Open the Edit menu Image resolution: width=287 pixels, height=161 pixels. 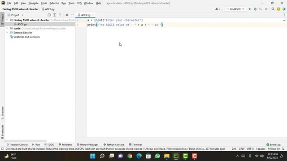click(x=16, y=3)
